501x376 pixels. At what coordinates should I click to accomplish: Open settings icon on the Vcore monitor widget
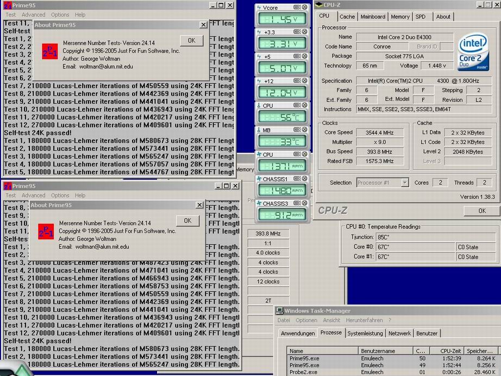297,8
